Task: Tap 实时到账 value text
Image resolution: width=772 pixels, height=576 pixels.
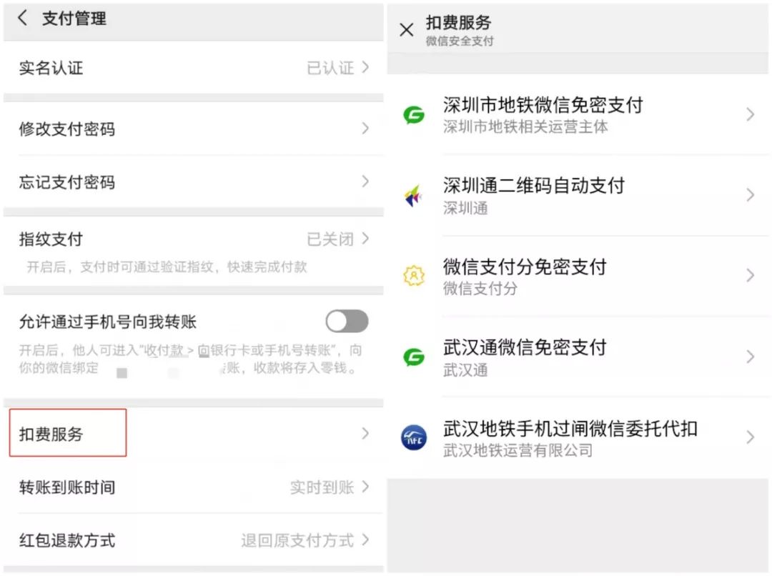Action: [x=322, y=487]
